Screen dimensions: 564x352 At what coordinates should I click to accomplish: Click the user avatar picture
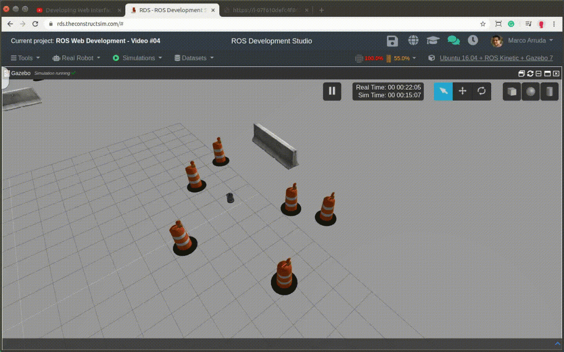pyautogui.click(x=497, y=41)
